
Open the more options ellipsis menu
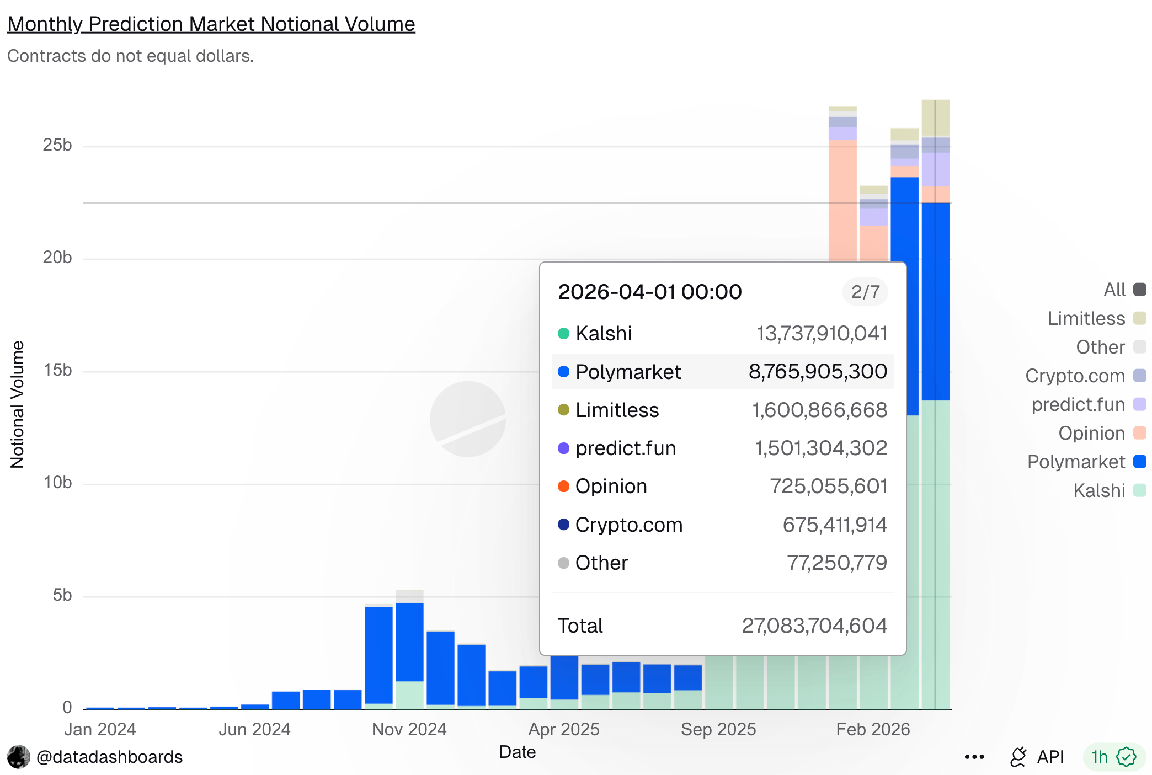point(974,757)
